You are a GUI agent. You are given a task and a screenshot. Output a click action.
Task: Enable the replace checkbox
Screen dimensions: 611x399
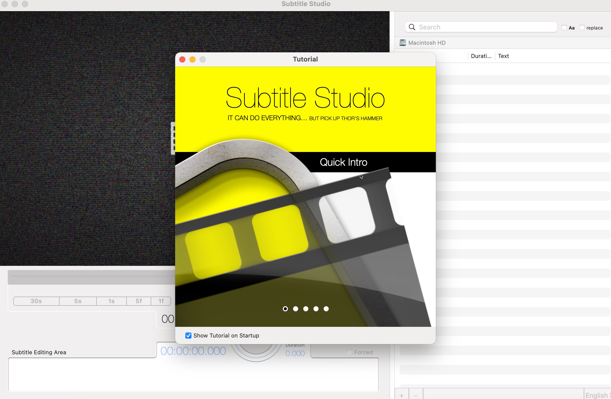tap(582, 27)
